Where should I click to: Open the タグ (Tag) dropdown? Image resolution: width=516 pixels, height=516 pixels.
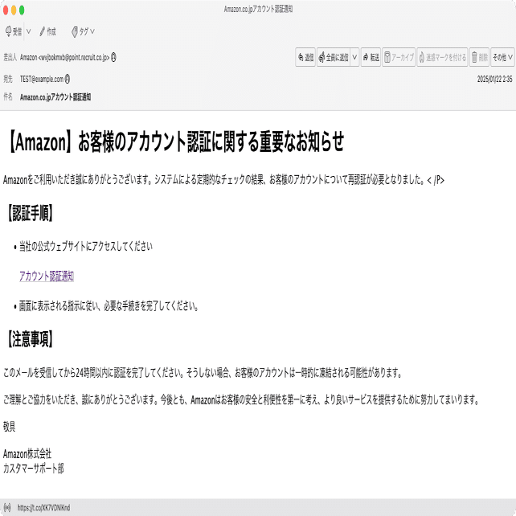coord(83,31)
